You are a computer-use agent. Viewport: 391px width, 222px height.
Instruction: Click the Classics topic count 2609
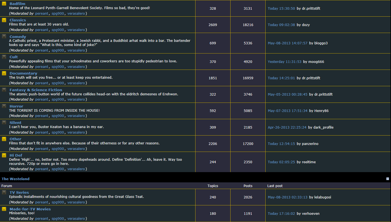pos(213,25)
